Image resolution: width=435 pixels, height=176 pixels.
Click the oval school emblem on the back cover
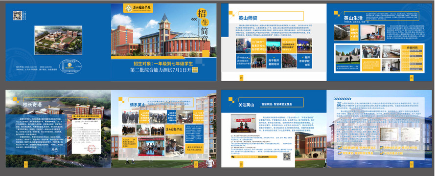point(70,66)
